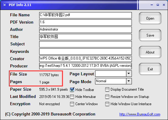
Task: Click the Creator field with WPS Office
Action: tap(85, 59)
